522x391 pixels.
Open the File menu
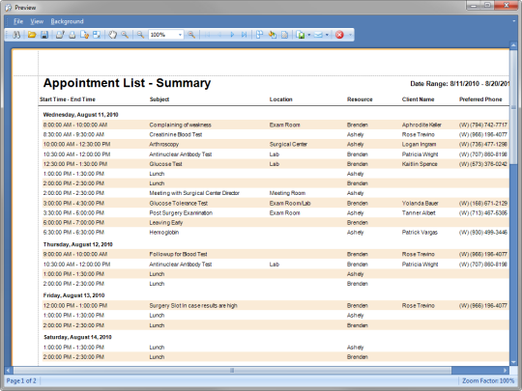click(18, 21)
